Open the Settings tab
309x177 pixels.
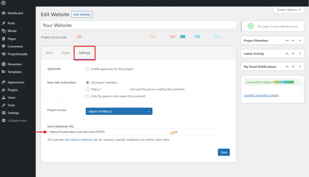(x=84, y=53)
